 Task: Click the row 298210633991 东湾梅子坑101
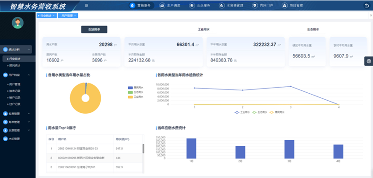point(95,167)
